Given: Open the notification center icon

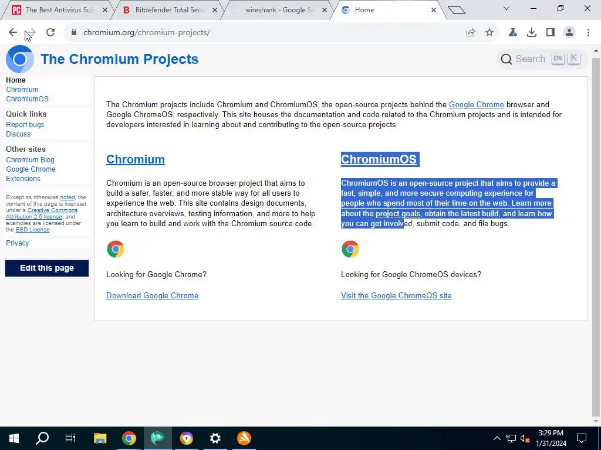Looking at the screenshot, I should pos(582,438).
